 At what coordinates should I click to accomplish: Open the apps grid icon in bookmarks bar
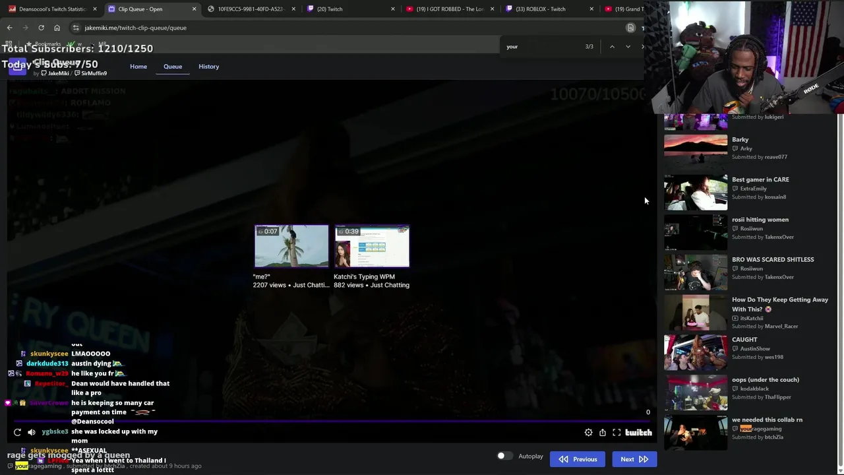point(10,44)
